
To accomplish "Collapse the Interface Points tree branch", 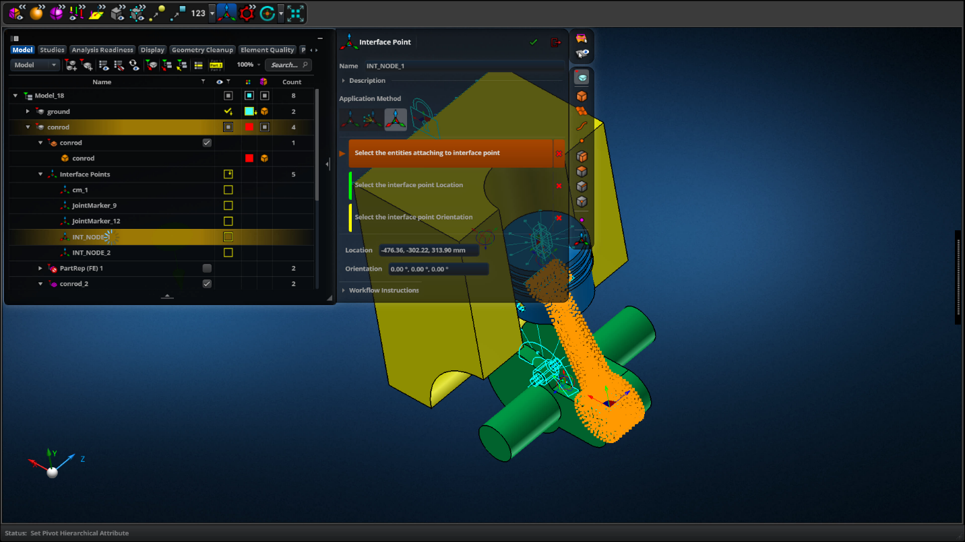I will [x=40, y=174].
